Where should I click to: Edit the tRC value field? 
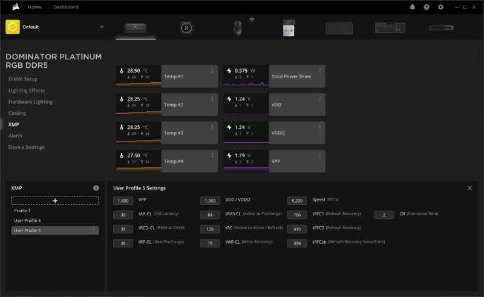point(210,229)
